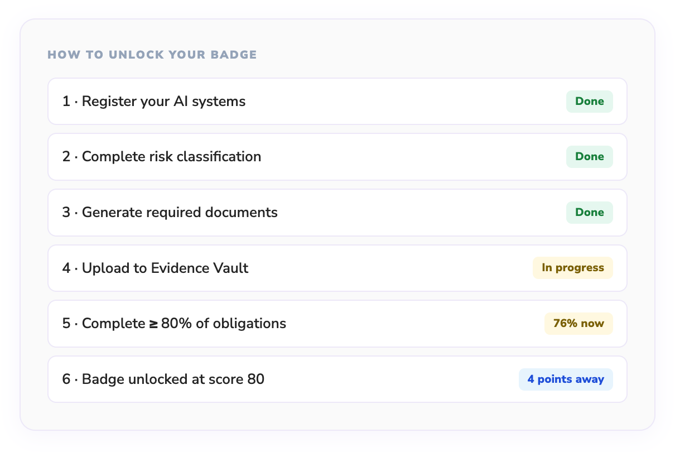Open the Complete ≥ 80% of obligations step

click(x=184, y=324)
